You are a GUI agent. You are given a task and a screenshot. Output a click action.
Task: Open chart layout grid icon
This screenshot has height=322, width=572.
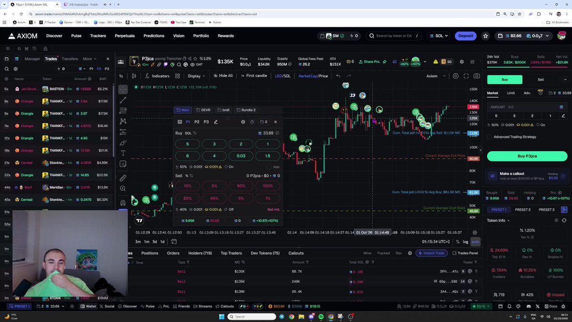(177, 76)
